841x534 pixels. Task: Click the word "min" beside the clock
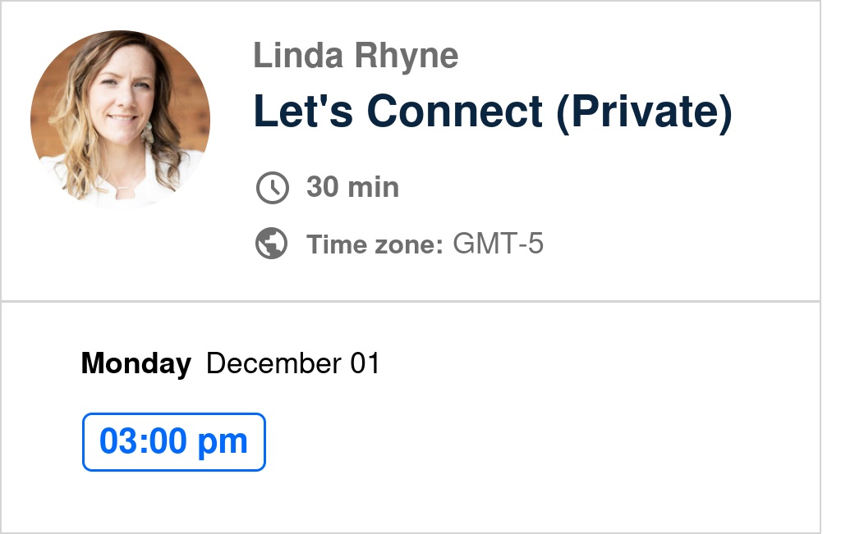coord(372,188)
